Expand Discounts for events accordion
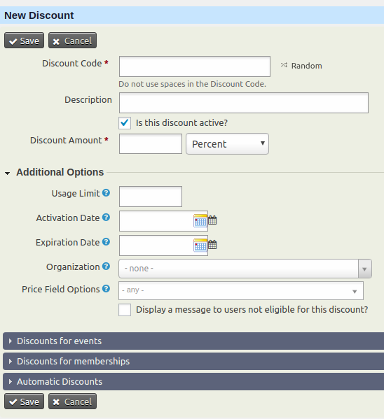 pos(193,341)
